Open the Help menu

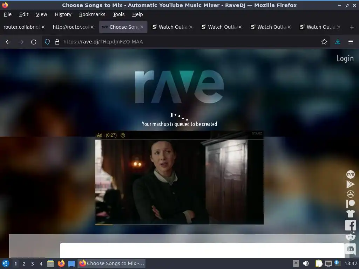(x=137, y=14)
